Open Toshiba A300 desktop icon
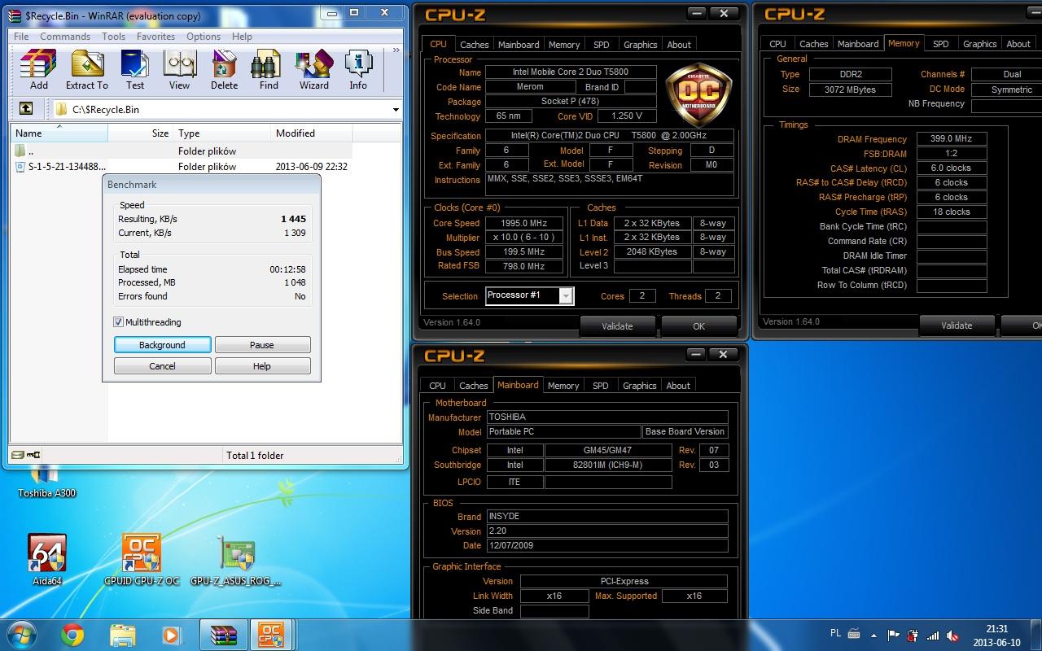 click(46, 482)
